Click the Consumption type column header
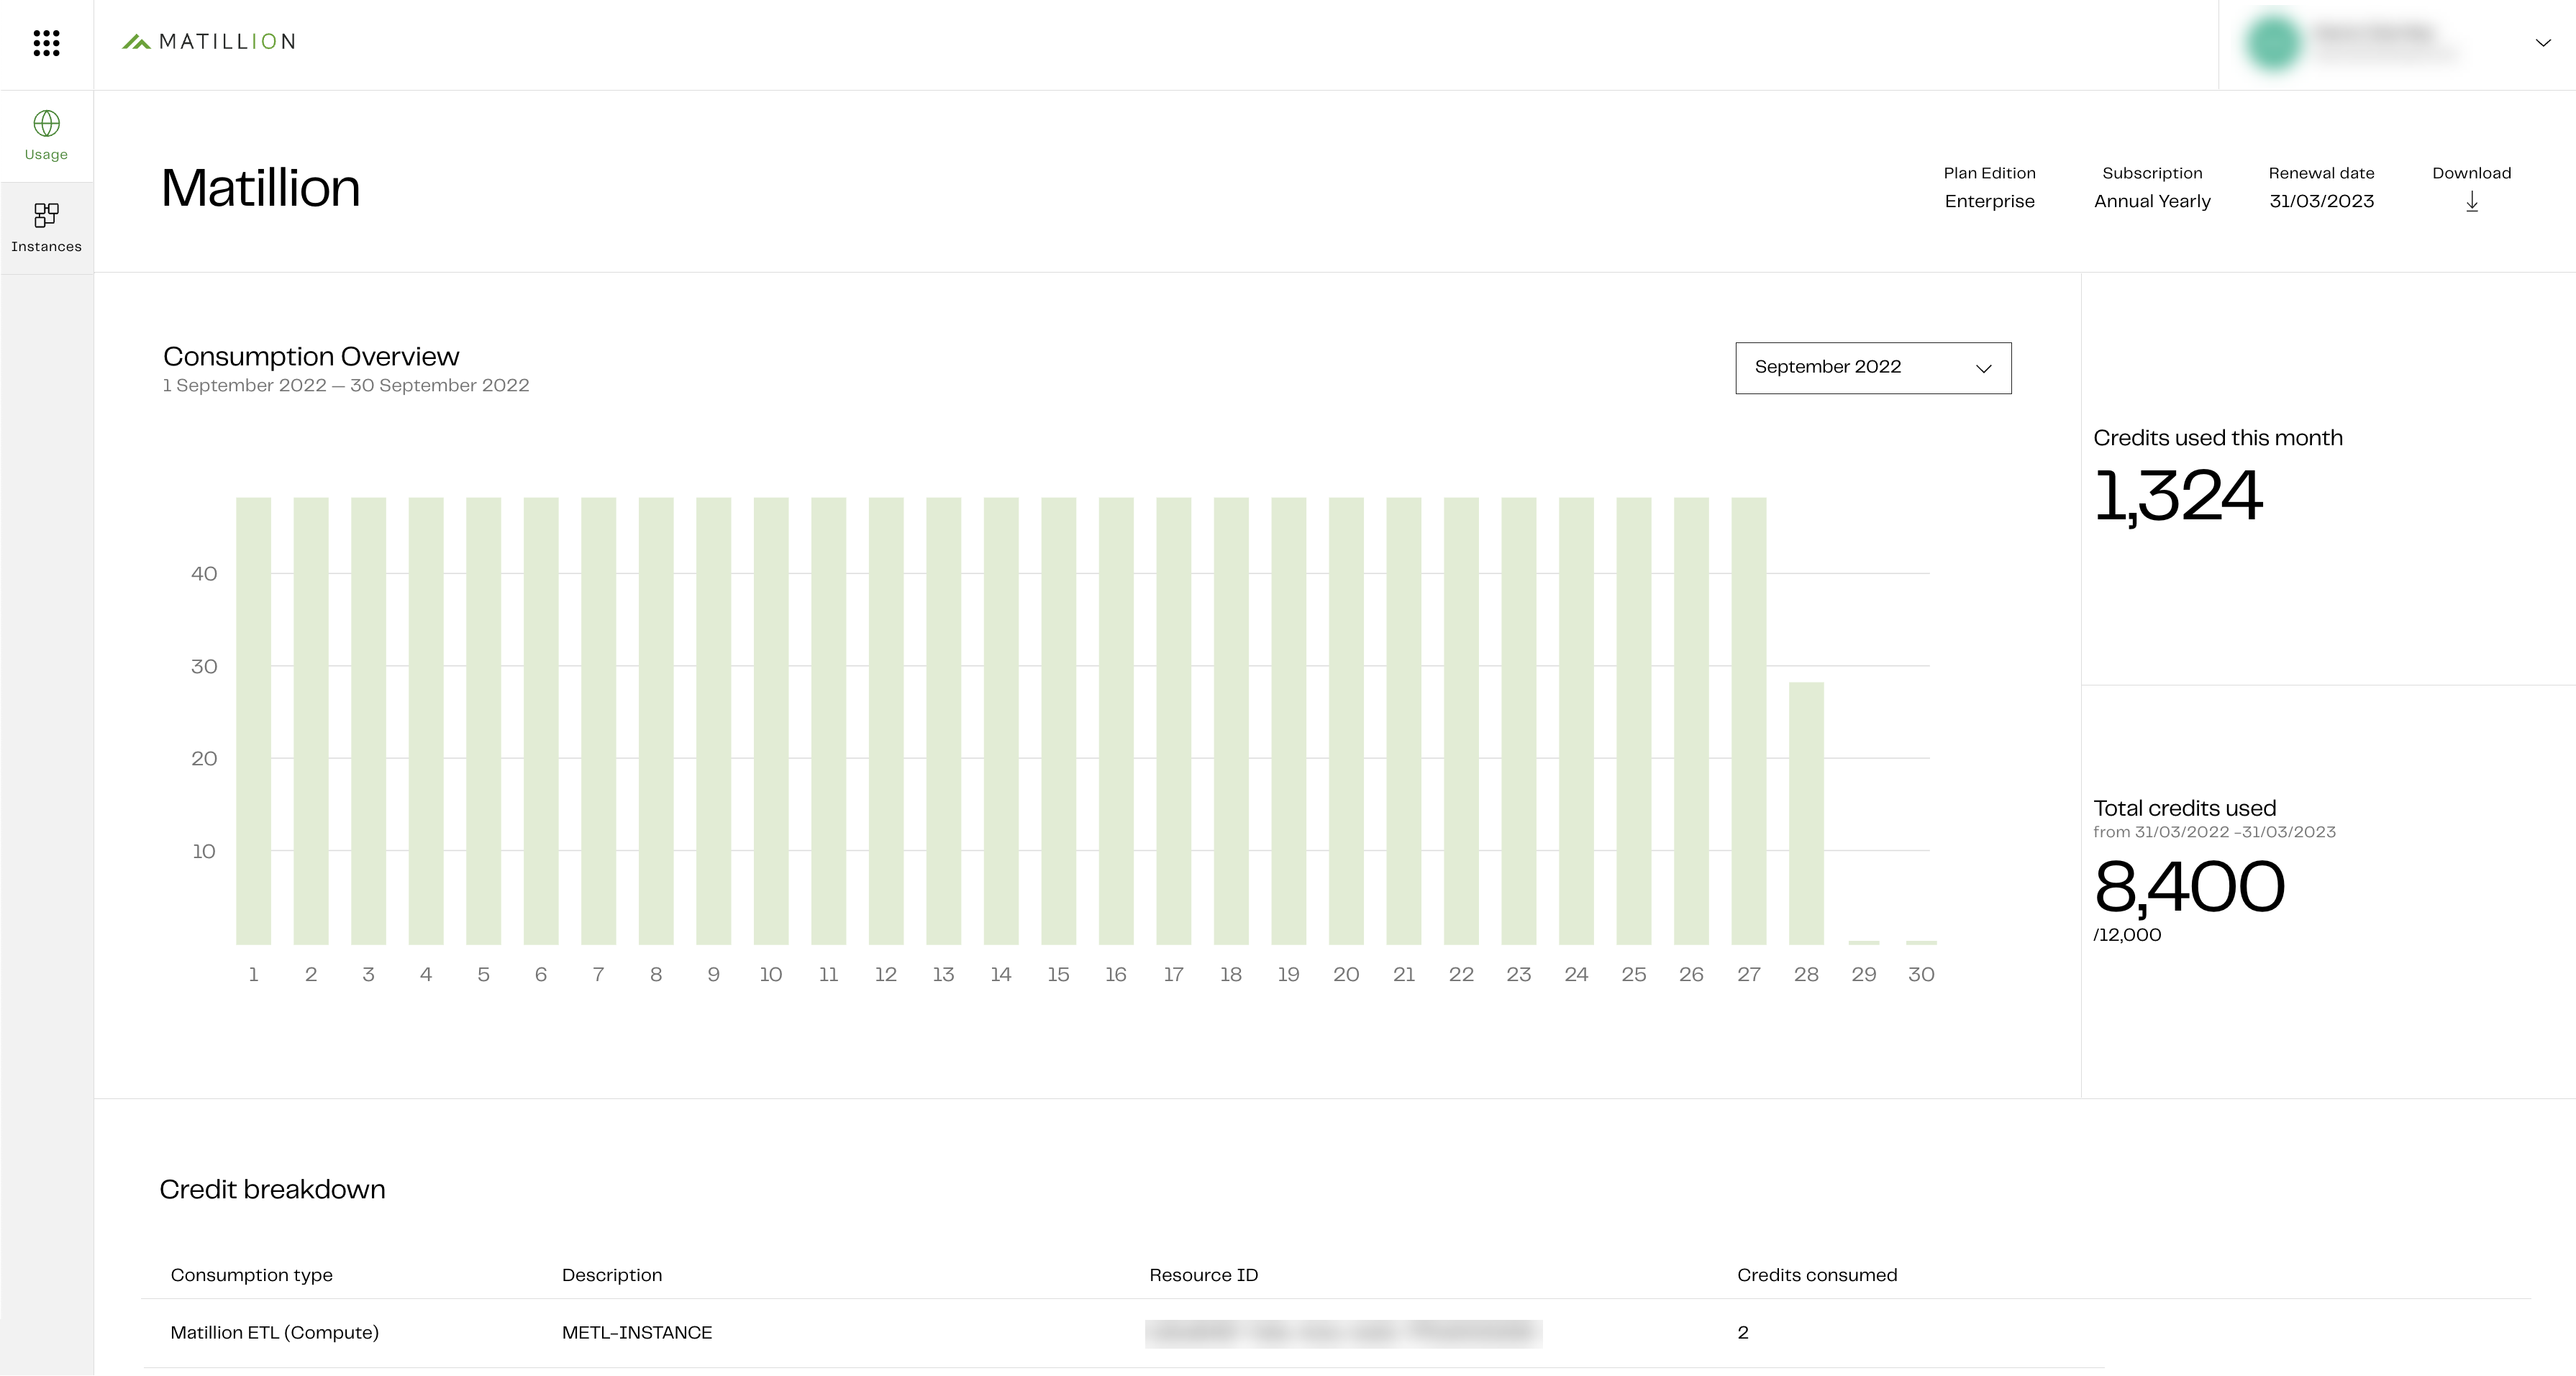The image size is (2576, 1376). (251, 1275)
